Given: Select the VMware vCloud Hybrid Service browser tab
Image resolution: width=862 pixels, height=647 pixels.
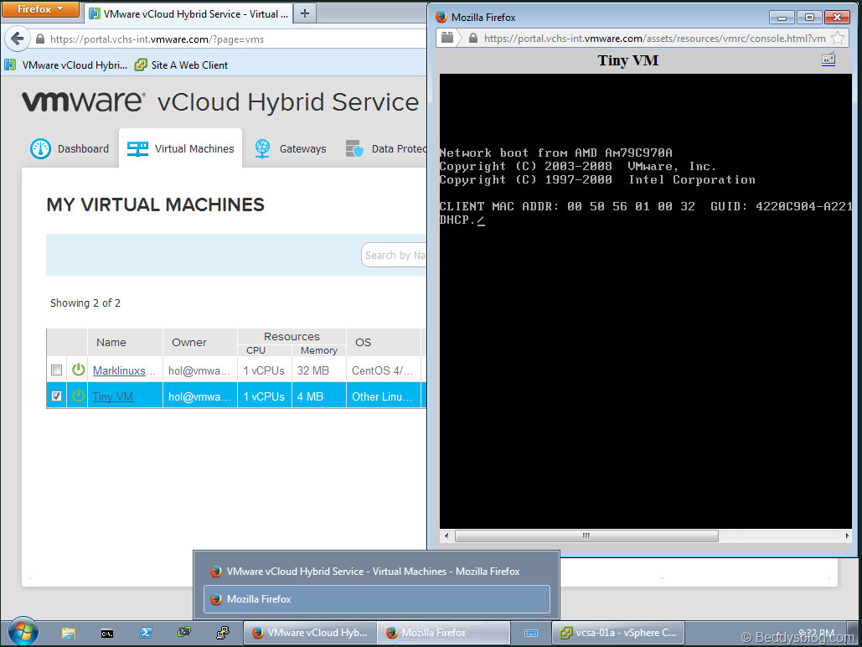Looking at the screenshot, I should pos(188,14).
